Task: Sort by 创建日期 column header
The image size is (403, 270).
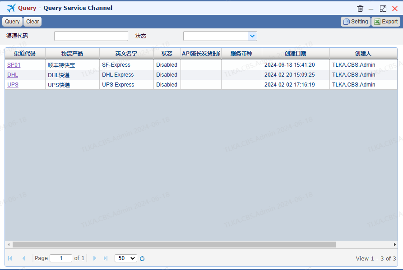Action: [296, 53]
